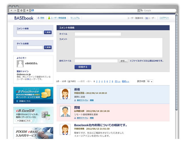
Task: Open the FOODS eBASE 入力代行サービス banner
Action: [33, 133]
